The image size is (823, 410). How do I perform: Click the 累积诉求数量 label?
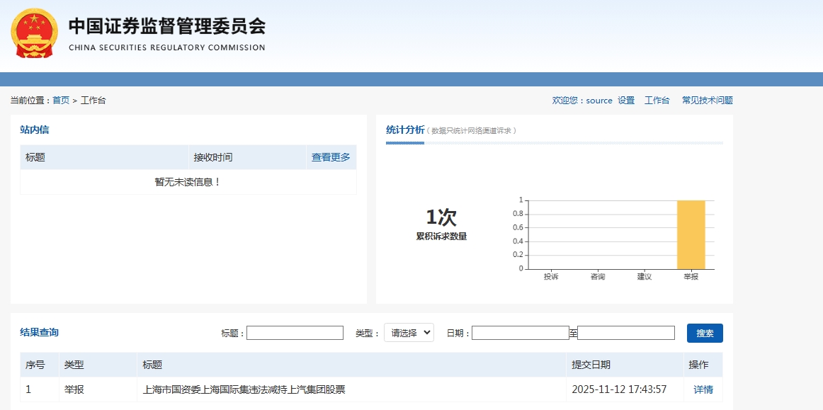(441, 237)
